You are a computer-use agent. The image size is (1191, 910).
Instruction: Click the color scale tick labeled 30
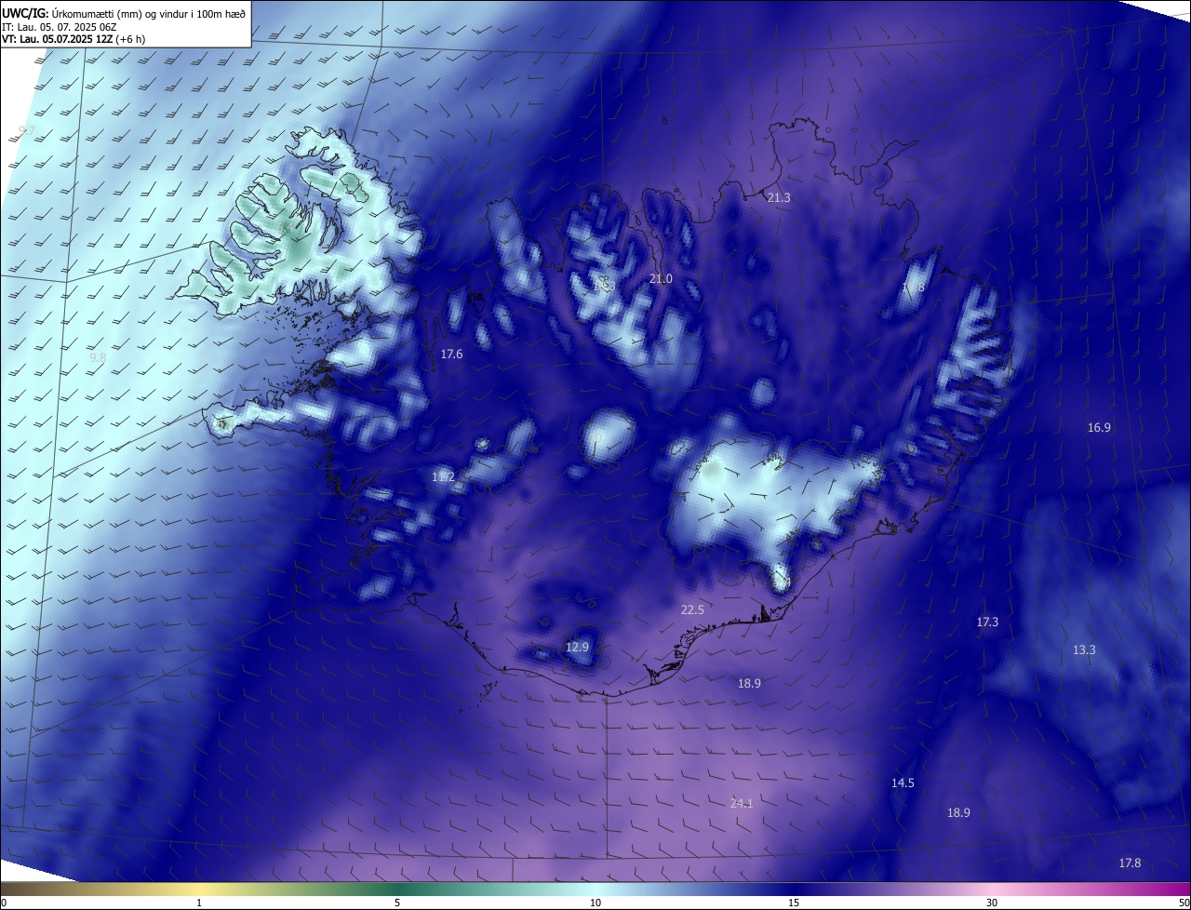pyautogui.click(x=992, y=903)
